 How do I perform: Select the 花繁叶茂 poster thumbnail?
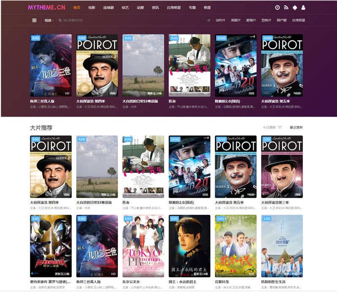pos(235,246)
